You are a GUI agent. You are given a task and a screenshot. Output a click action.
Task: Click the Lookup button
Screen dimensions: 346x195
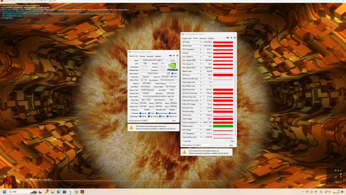coord(173,60)
